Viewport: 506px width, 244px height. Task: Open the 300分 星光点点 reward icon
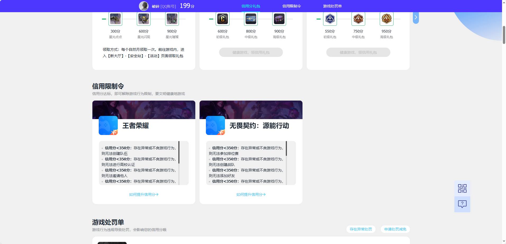click(115, 19)
